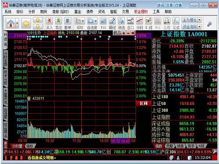Viewport: 219px width, 164px height.
Task: Click the wrench settings icon in toolbar
Action: (x=209, y=24)
